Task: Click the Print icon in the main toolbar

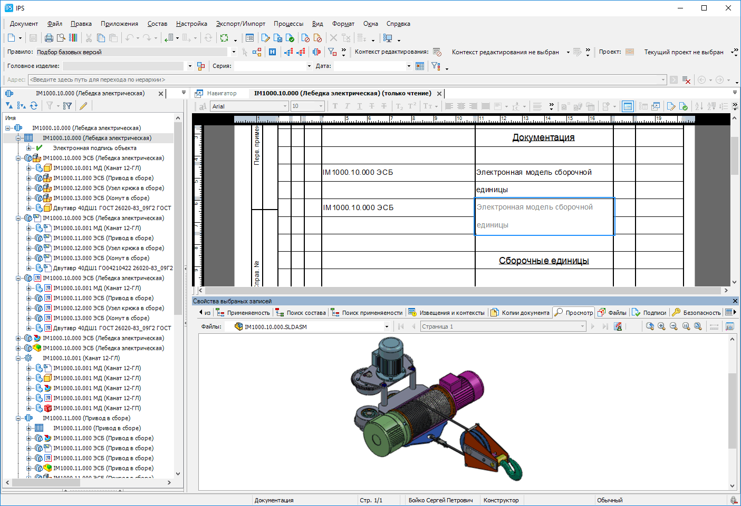Action: 49,38
